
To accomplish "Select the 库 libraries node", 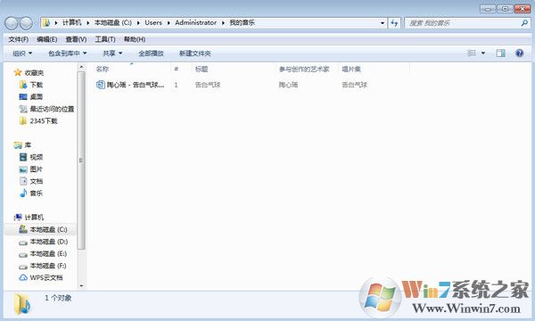I will click(x=28, y=145).
